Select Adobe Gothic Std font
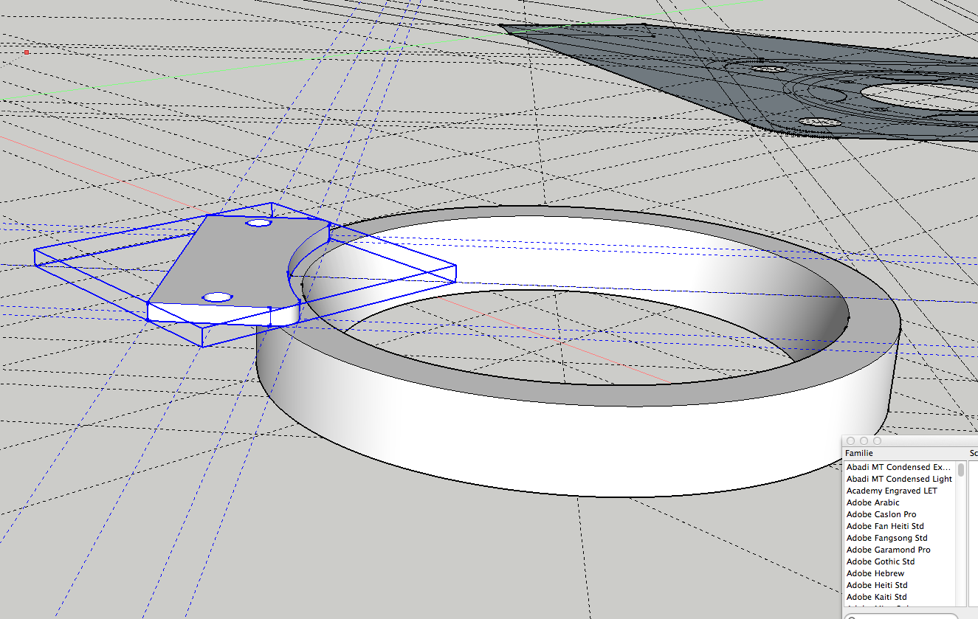Screen dimensions: 978x619 [899, 561]
